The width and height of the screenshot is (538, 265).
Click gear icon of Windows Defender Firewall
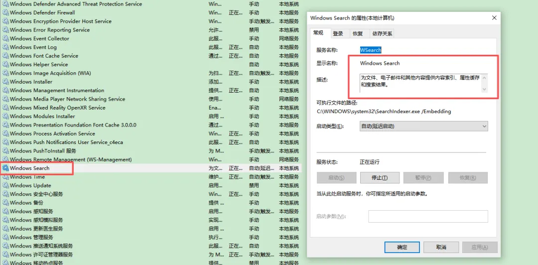pyautogui.click(x=6, y=12)
